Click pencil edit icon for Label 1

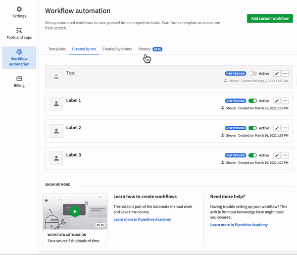tap(277, 101)
